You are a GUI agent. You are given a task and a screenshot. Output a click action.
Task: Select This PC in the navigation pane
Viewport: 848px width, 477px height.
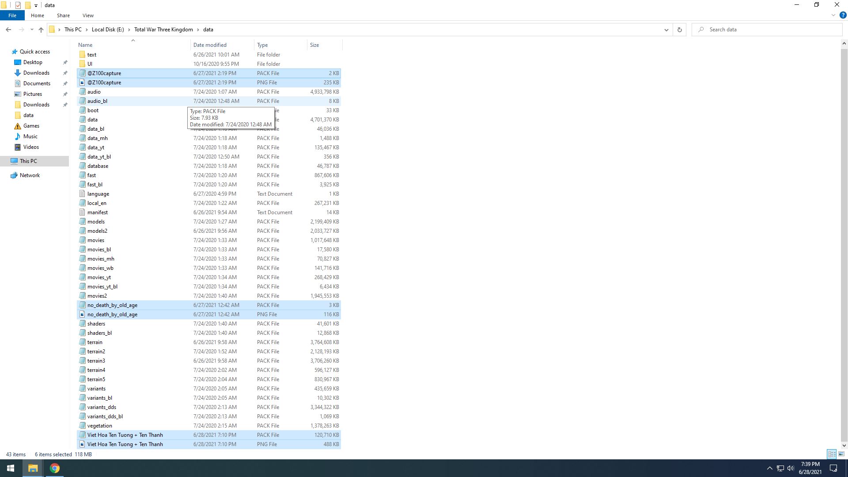pyautogui.click(x=28, y=161)
